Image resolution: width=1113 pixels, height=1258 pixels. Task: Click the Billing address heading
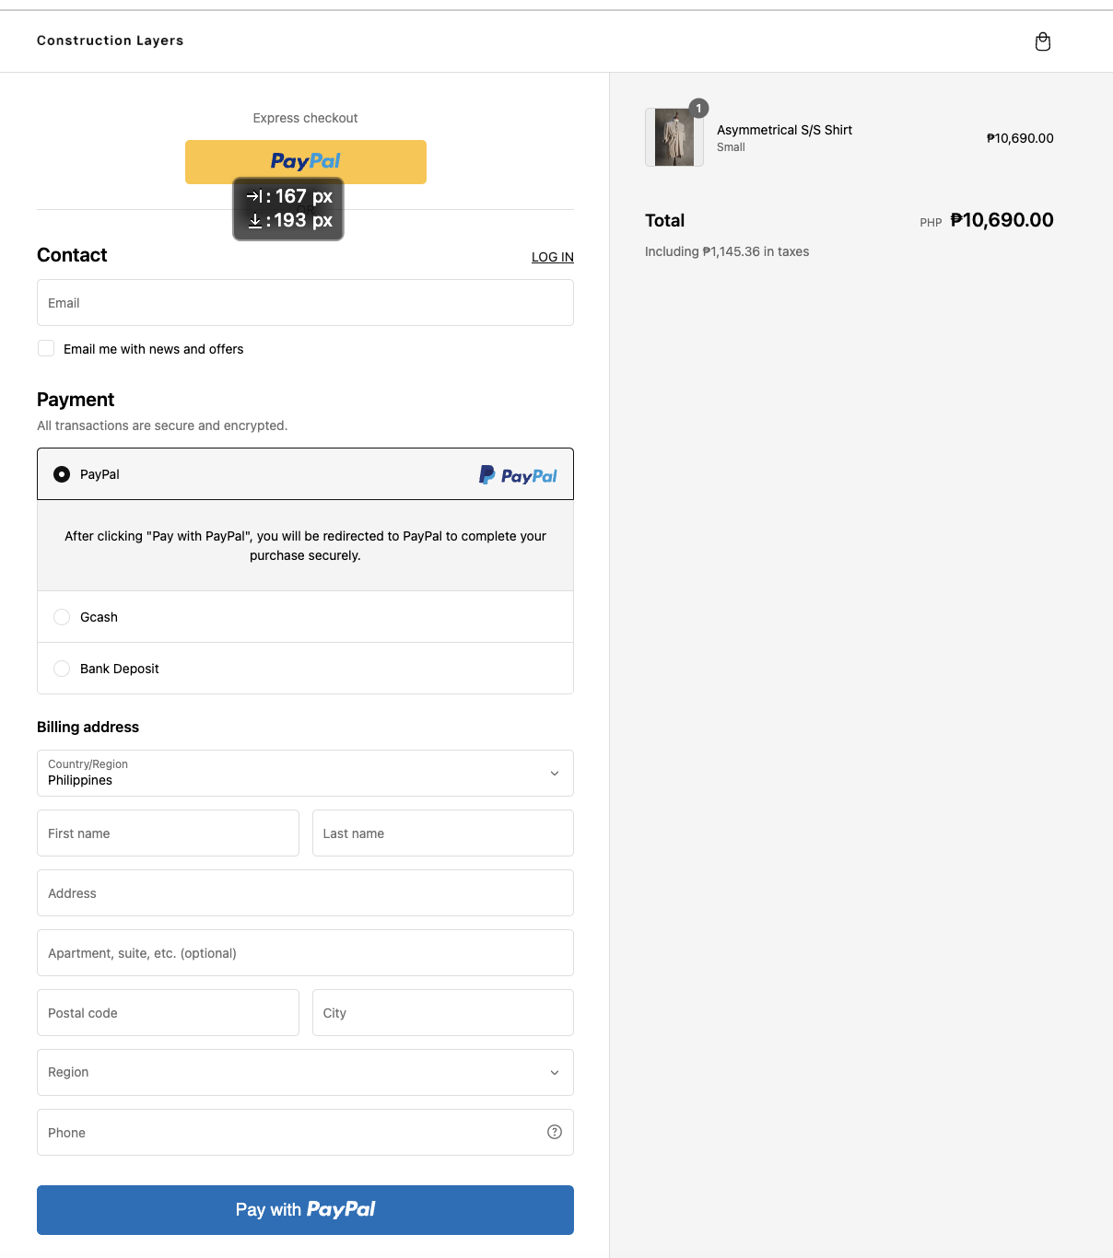(x=88, y=727)
